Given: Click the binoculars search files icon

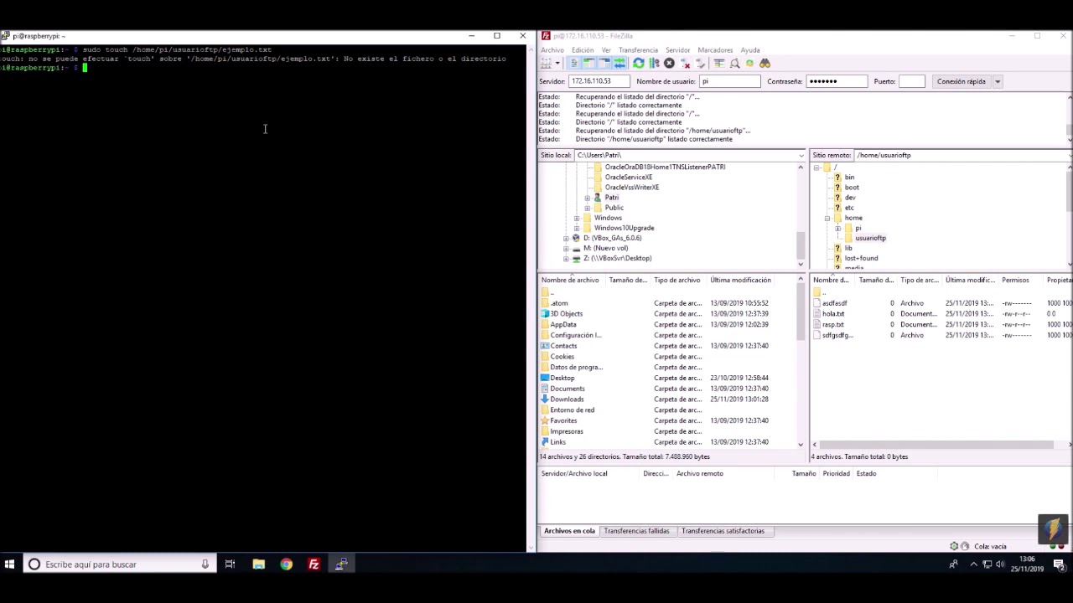Looking at the screenshot, I should [765, 63].
